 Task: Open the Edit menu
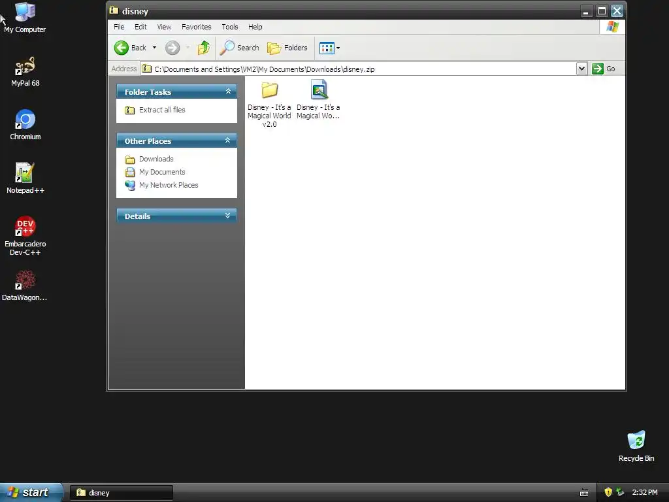click(x=140, y=27)
